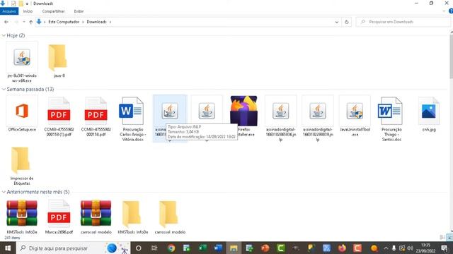Select Procuração Thiago - Santos.doc file
This screenshot has width=453, height=254.
(x=391, y=119)
